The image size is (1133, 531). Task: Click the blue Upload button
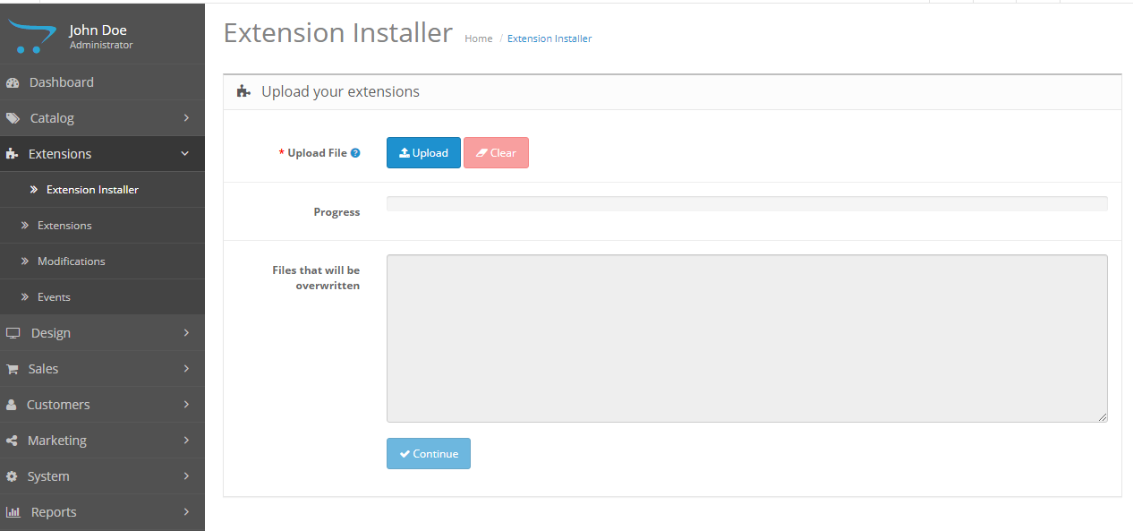click(423, 153)
